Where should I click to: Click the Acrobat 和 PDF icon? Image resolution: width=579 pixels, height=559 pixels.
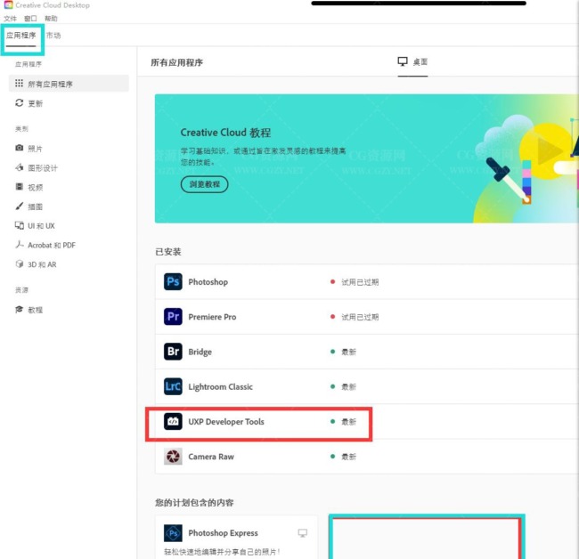[20, 245]
